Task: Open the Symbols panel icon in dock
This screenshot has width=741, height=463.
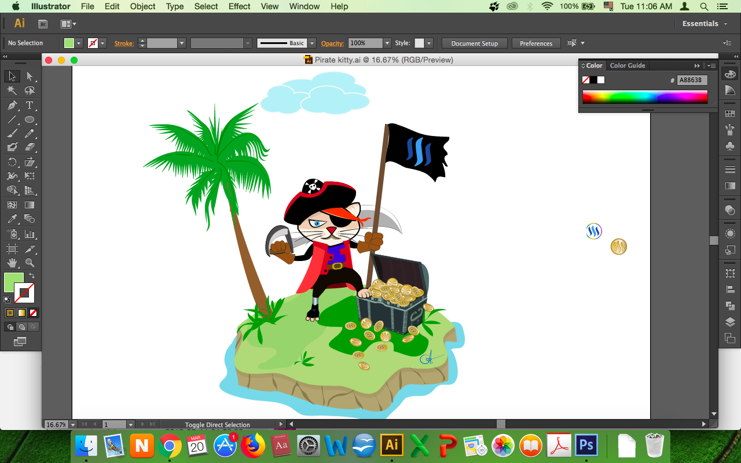Action: (x=730, y=146)
